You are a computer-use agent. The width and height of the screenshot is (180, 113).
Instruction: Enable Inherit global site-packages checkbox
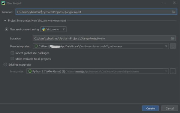[12, 53]
